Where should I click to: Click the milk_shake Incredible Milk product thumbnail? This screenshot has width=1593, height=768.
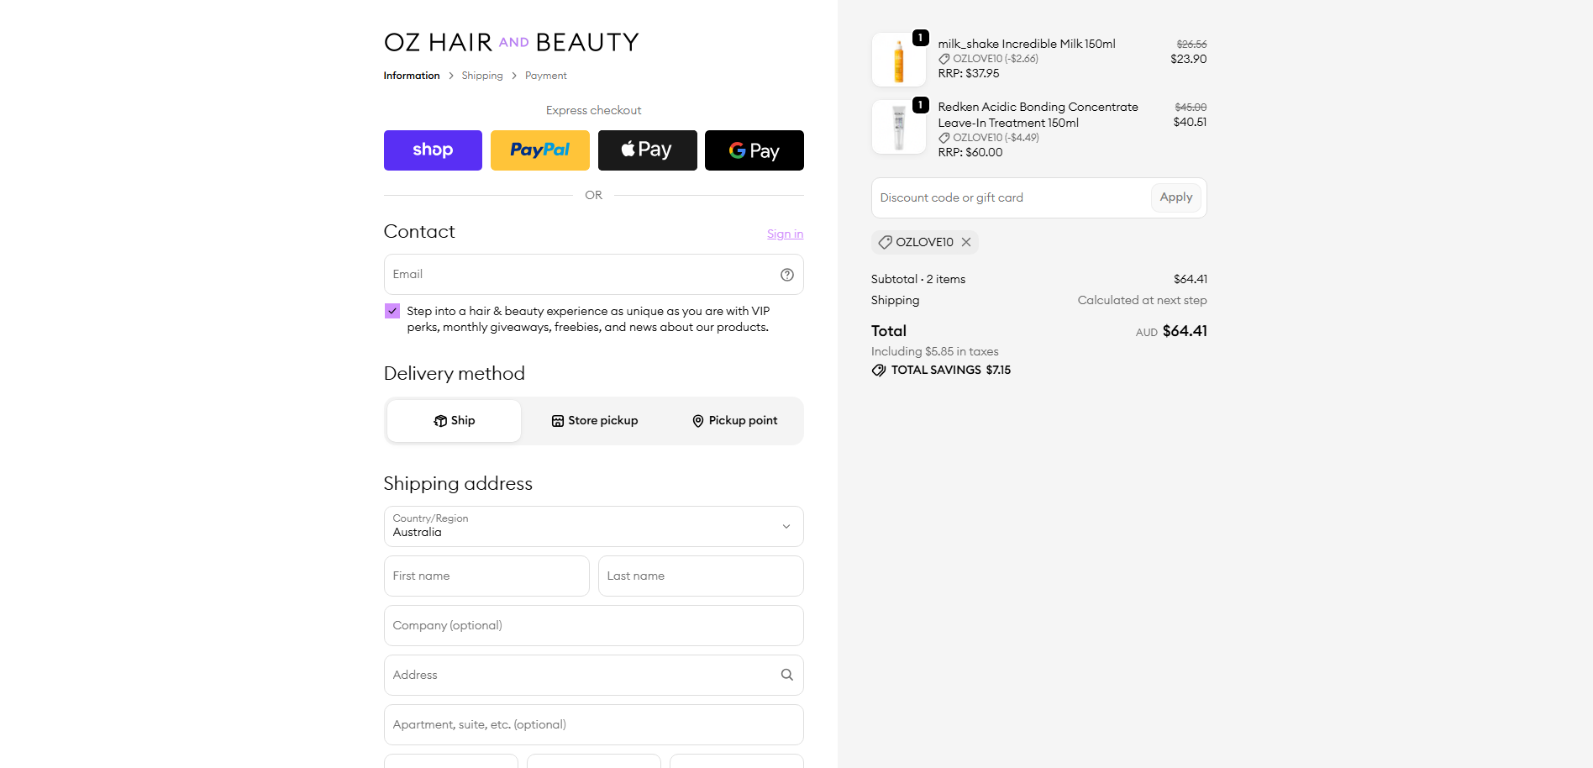(x=899, y=60)
